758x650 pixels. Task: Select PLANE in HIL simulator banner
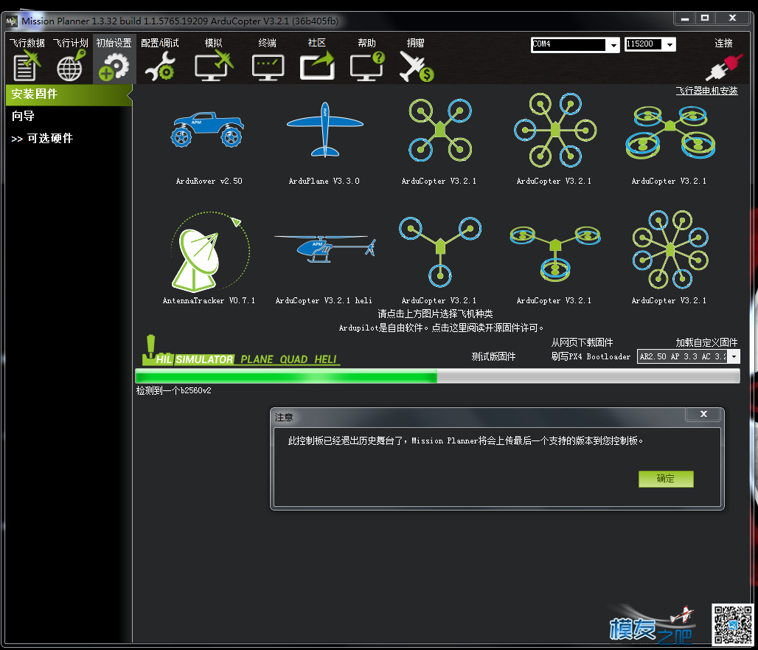click(257, 359)
